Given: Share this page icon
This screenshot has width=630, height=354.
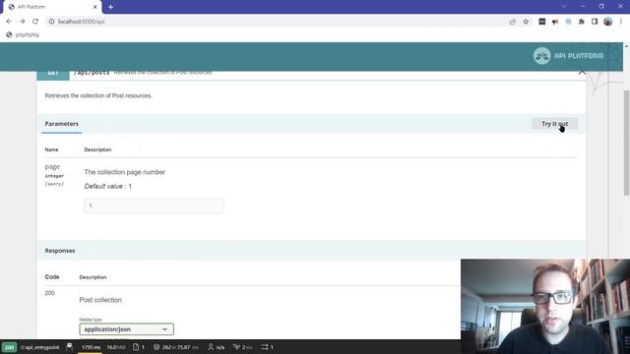Looking at the screenshot, I should [512, 22].
